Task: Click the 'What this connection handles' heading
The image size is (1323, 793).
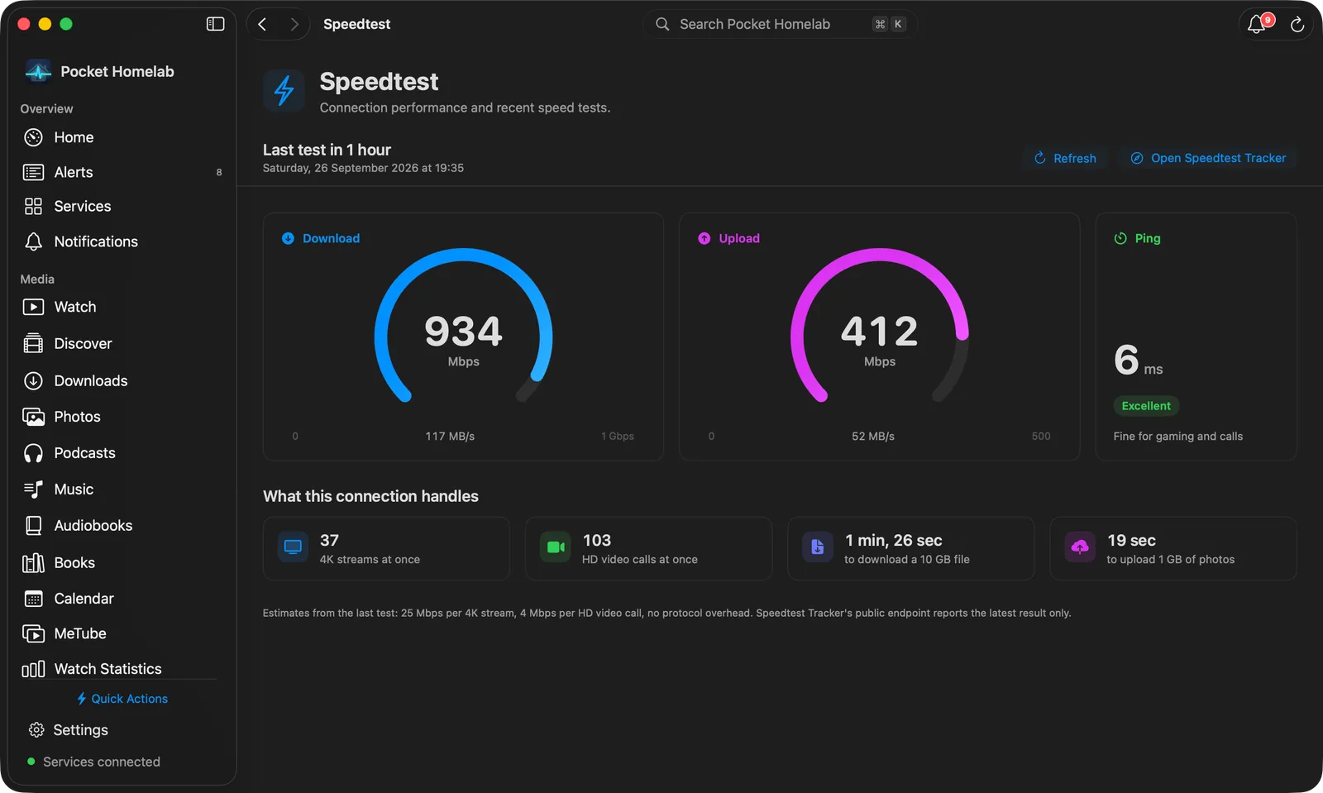Action: pos(370,496)
